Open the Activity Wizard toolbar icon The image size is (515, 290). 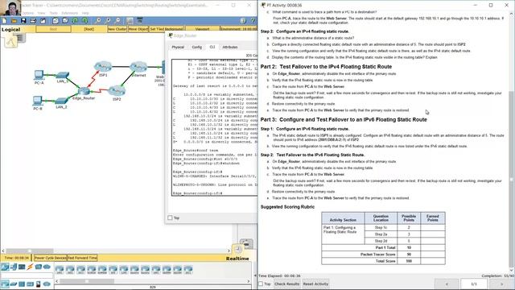(x=43, y=21)
